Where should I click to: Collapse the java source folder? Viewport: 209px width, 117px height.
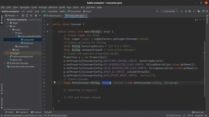pos(13,33)
